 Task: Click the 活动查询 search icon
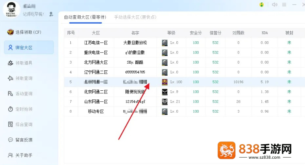coord(10,93)
